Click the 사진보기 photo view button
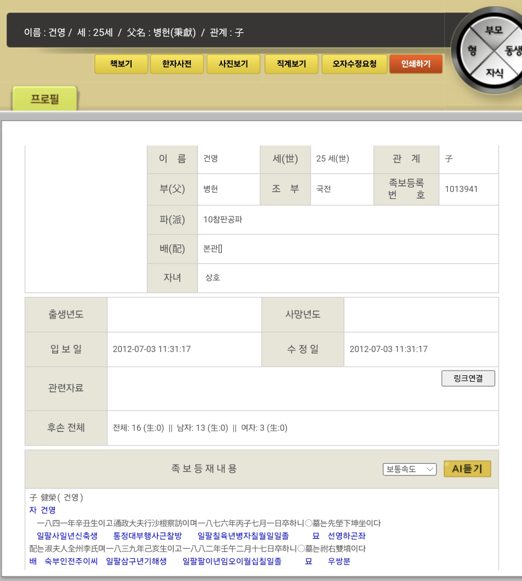The width and height of the screenshot is (522, 581). (x=233, y=64)
